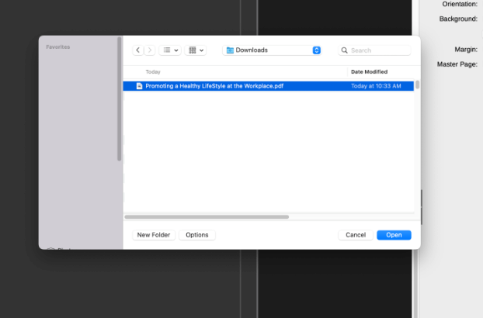Click the Today at 10:33 AM date cell
Viewport: 483px width, 318px height.
376,86
